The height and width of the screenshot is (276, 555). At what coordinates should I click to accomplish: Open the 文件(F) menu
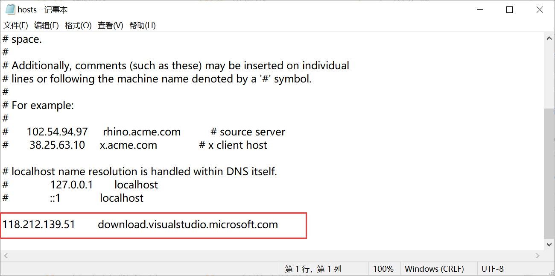(16, 26)
